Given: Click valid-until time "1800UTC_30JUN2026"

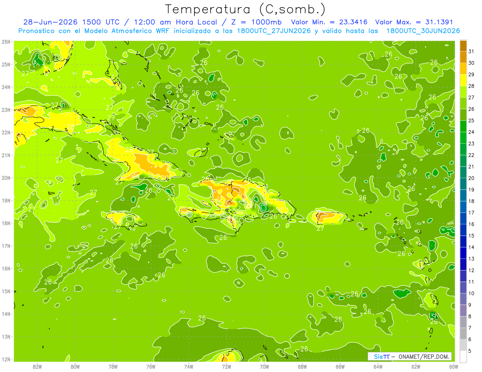Looking at the screenshot, I should [x=423, y=31].
